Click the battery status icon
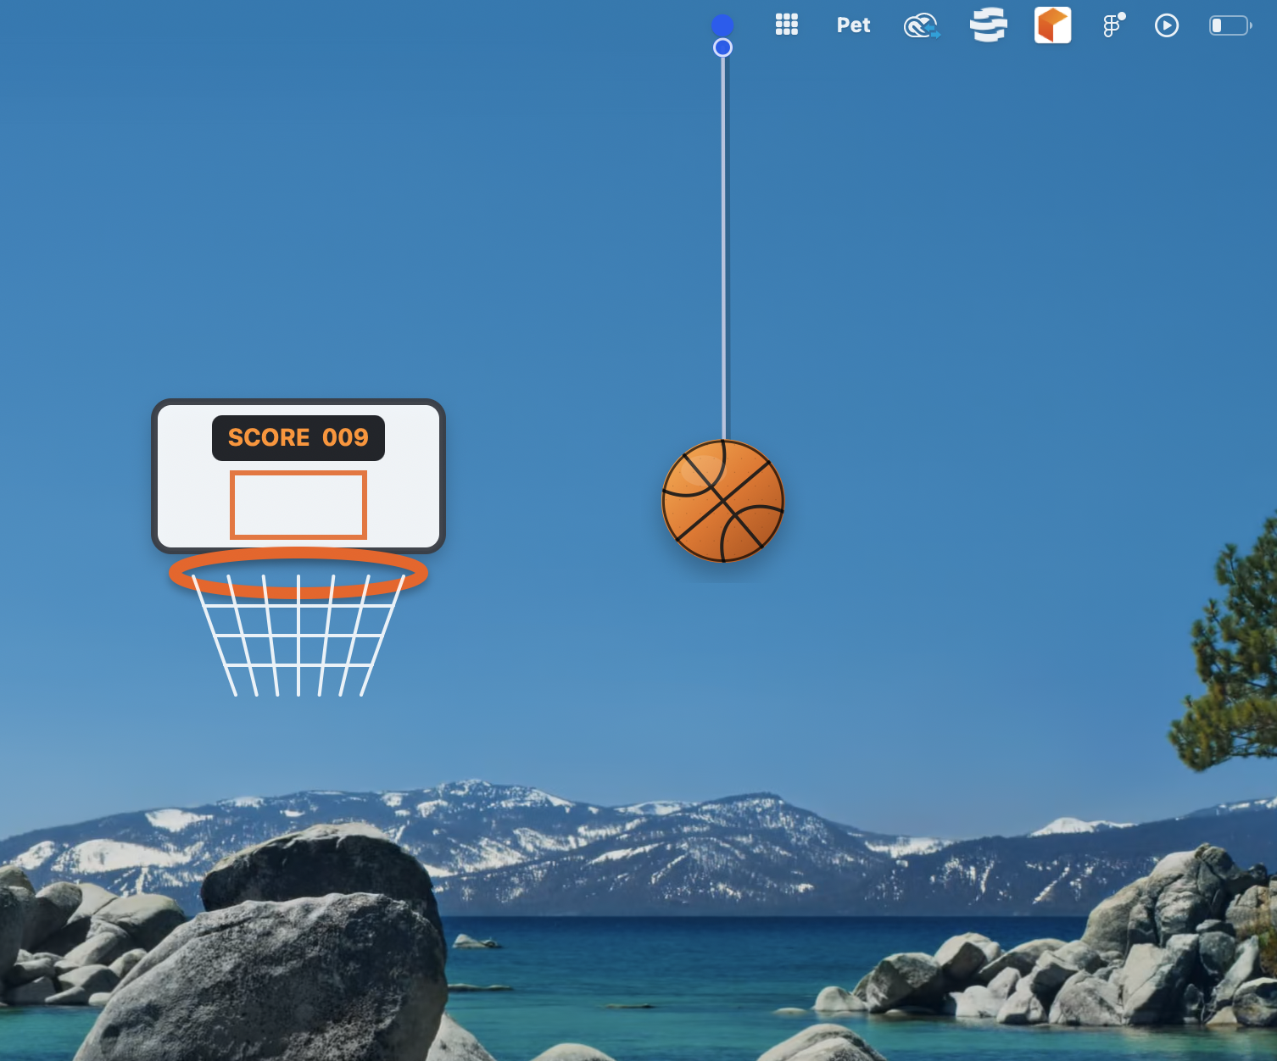Screen dimensions: 1277x1061 click(1230, 25)
